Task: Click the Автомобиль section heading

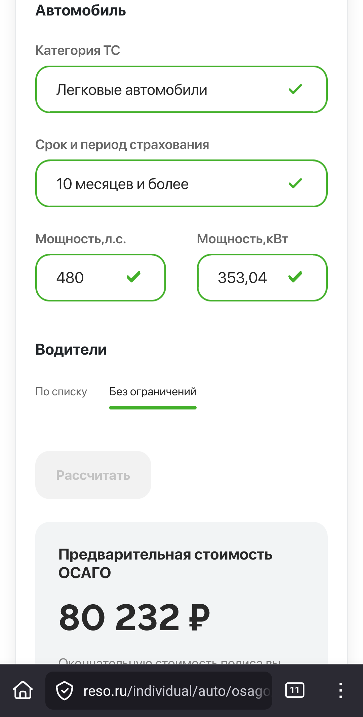Action: [x=81, y=10]
